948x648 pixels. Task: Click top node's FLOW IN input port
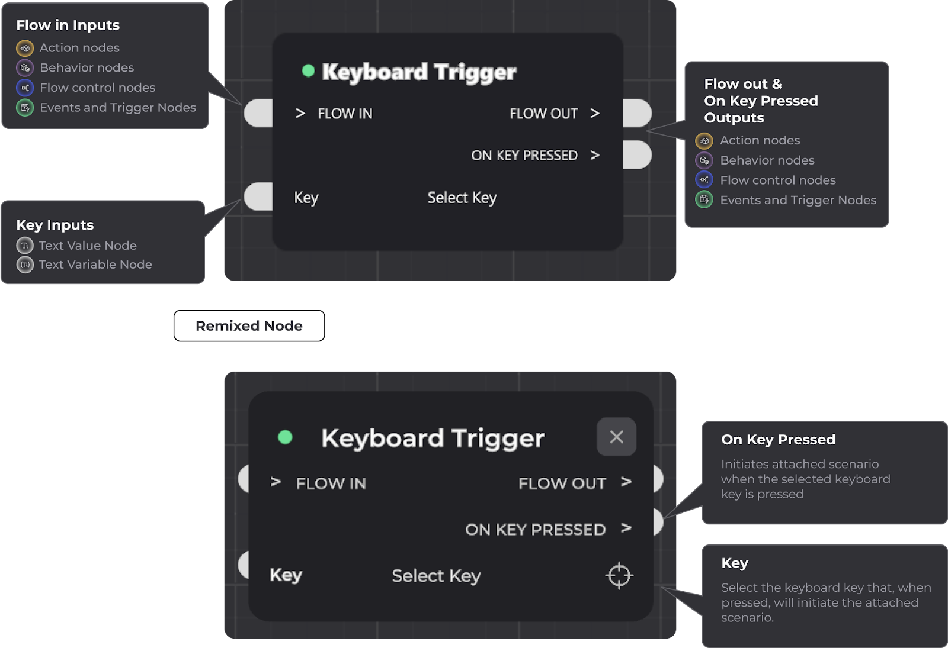pyautogui.click(x=259, y=113)
